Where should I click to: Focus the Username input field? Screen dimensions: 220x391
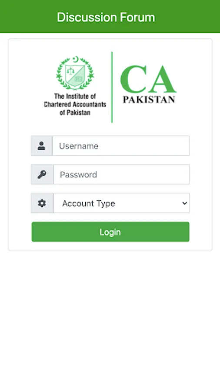[x=121, y=146]
